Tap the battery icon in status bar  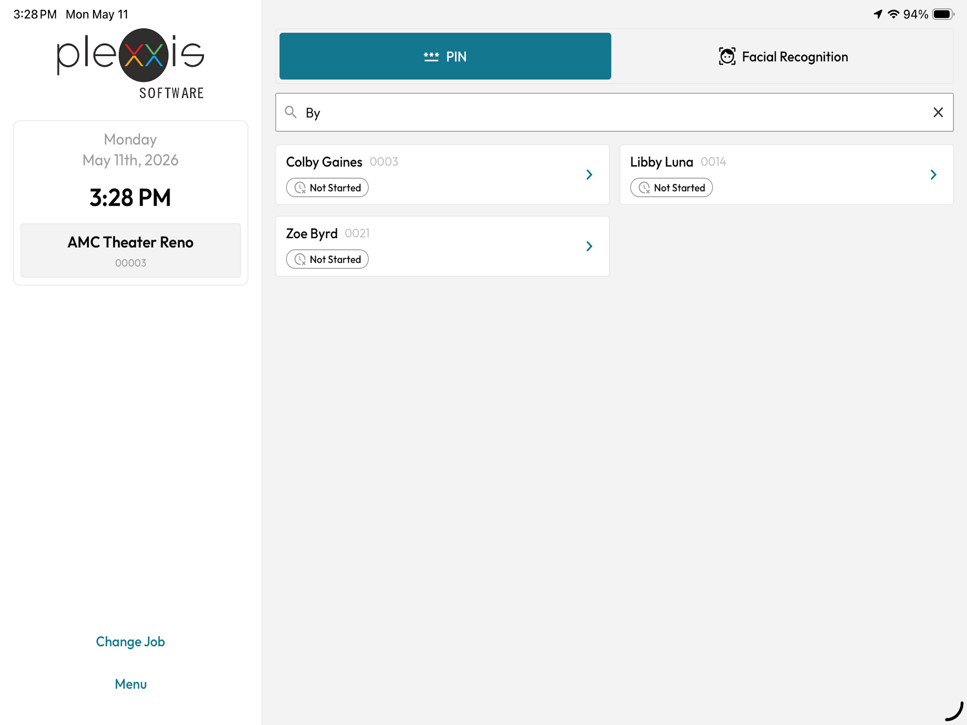(x=943, y=14)
